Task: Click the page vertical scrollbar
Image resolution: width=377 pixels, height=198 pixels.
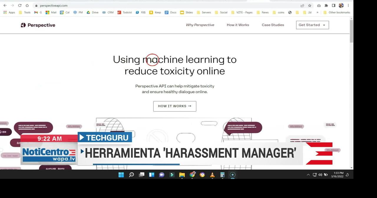Action: click(351, 32)
